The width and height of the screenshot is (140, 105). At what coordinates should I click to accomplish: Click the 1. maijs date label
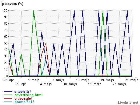[x=34, y=80]
